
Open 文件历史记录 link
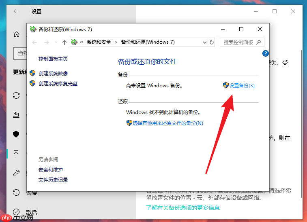(x=53, y=180)
